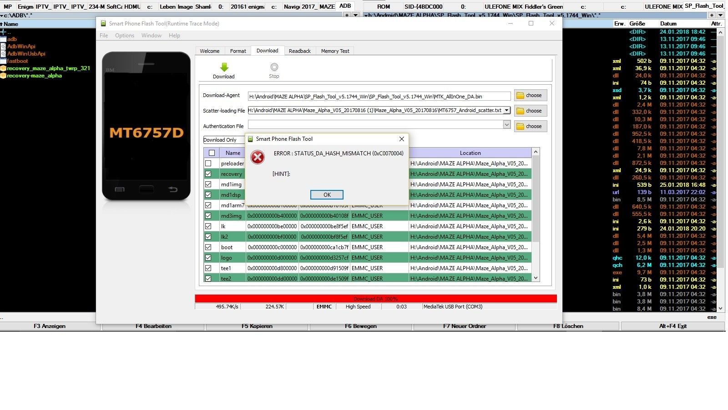
Task: Click OK in the error dialog
Action: [327, 195]
